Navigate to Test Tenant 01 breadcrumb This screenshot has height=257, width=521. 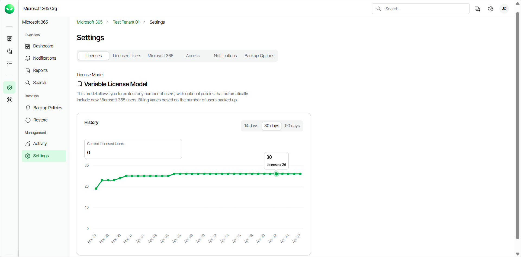click(126, 22)
